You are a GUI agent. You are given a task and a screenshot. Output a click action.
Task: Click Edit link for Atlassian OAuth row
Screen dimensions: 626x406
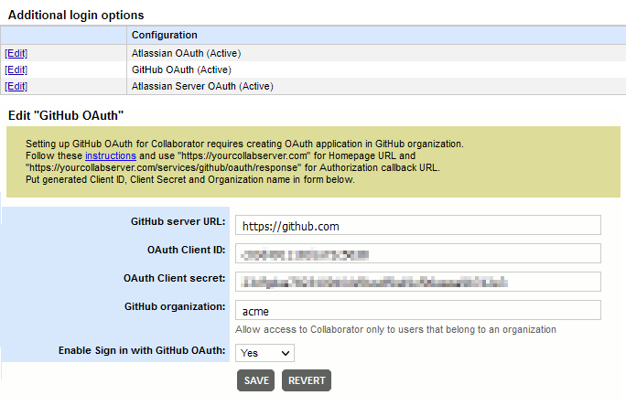[x=16, y=53]
